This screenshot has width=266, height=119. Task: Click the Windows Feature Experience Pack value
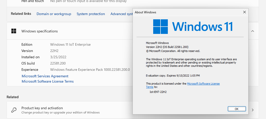point(90,70)
